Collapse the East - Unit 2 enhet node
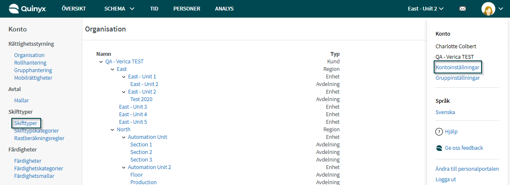 [x=124, y=92]
